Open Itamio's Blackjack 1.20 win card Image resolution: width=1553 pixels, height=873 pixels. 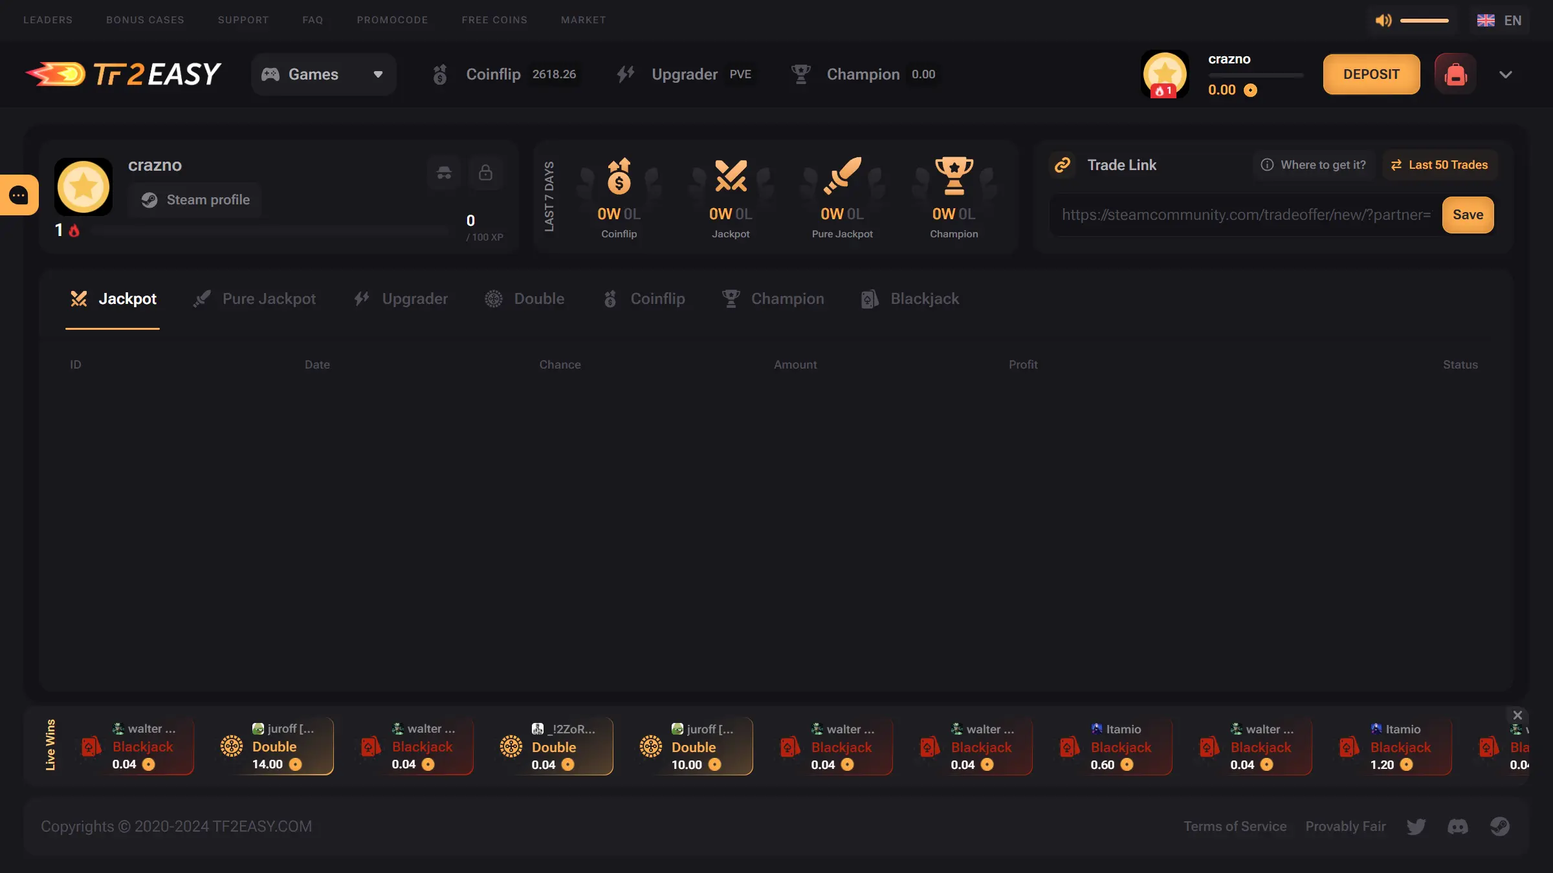[x=1393, y=746]
